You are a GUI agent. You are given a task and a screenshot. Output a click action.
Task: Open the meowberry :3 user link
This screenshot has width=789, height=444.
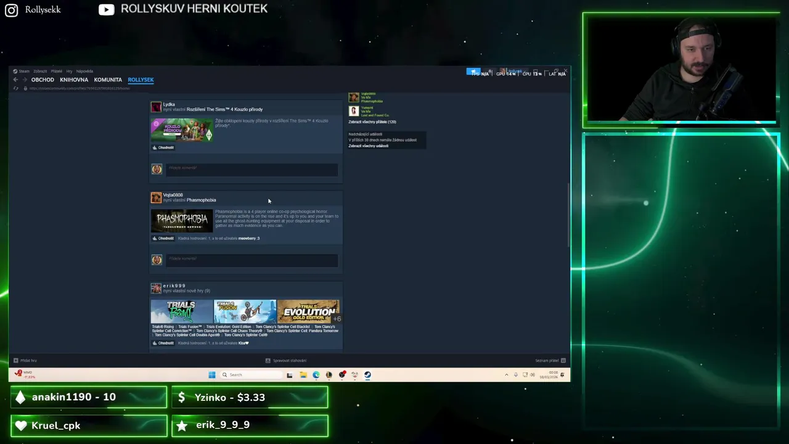click(249, 238)
